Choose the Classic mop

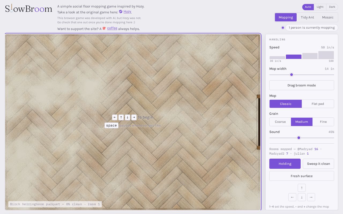(286, 104)
